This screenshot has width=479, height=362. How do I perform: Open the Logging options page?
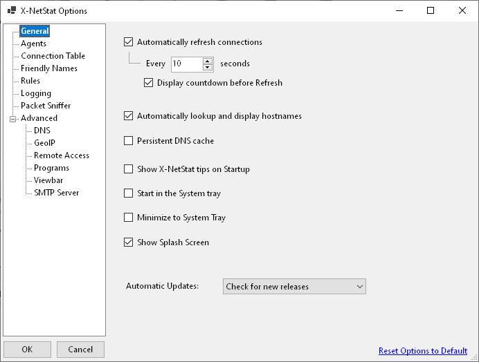36,93
